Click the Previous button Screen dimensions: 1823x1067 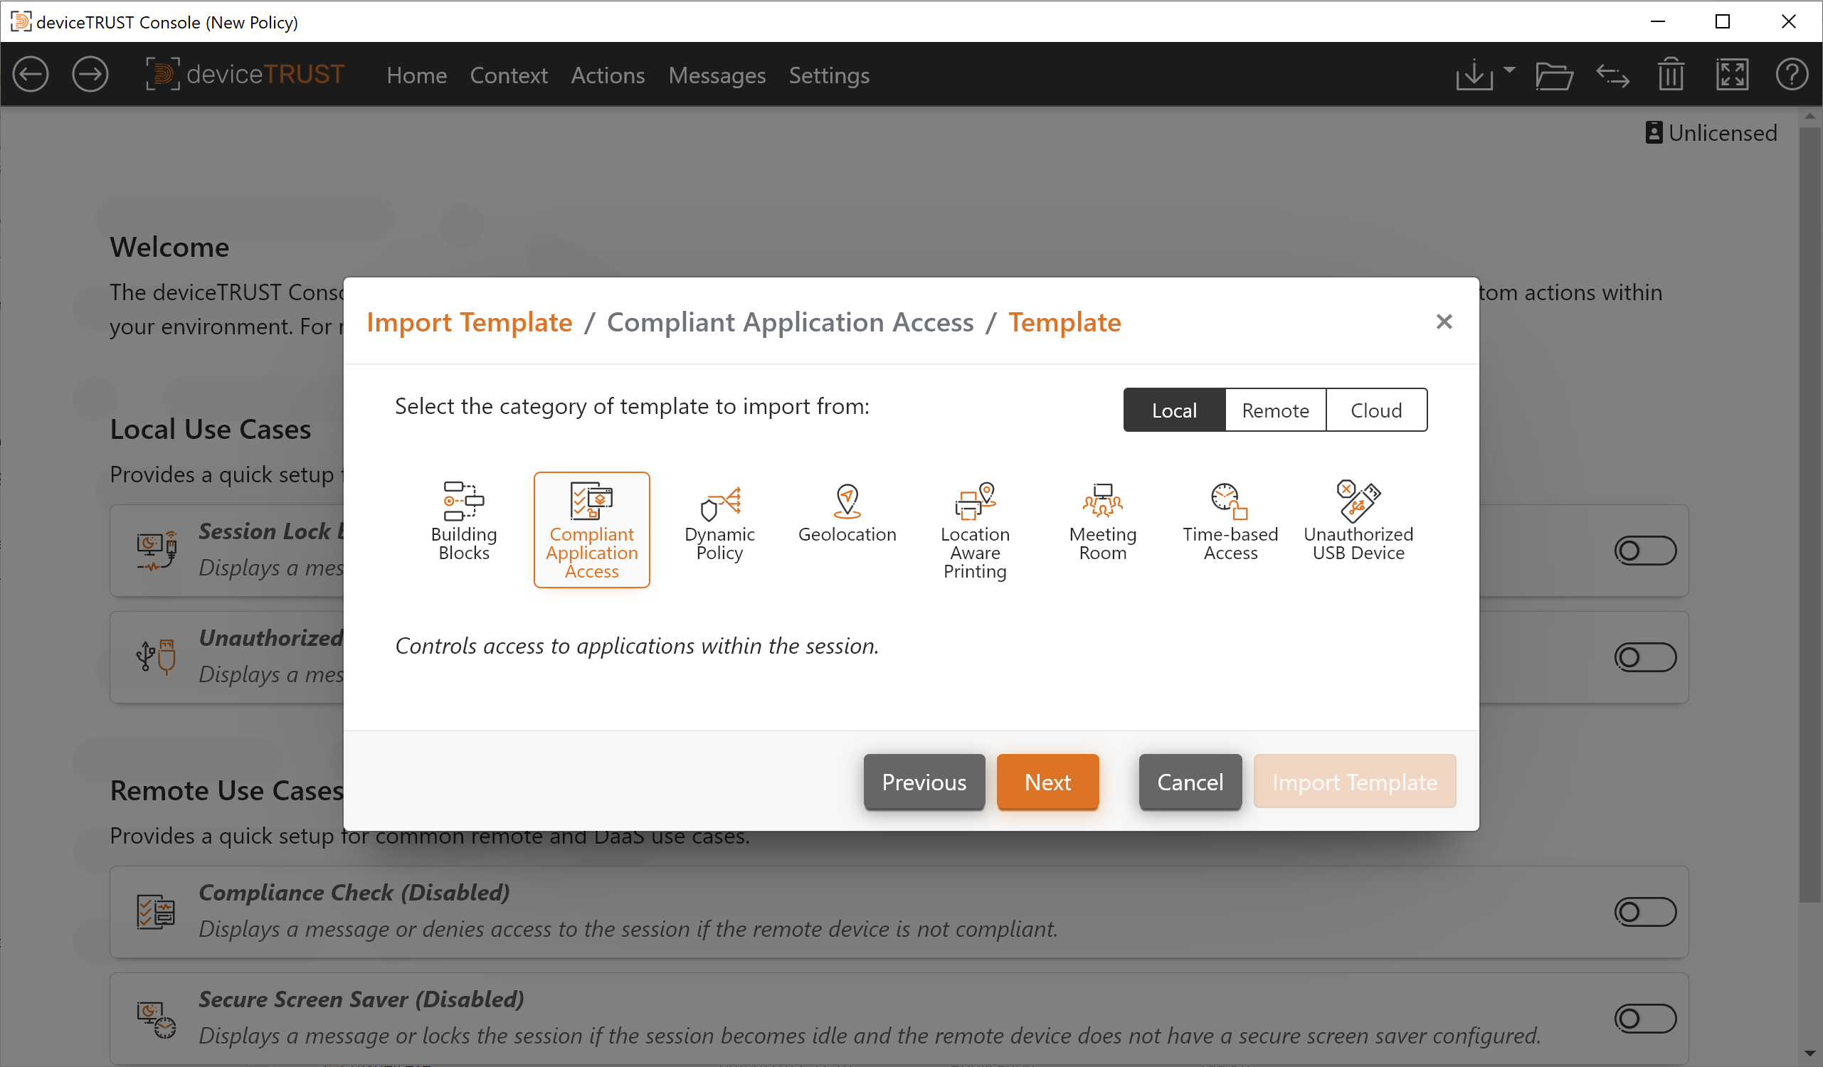[x=923, y=781]
